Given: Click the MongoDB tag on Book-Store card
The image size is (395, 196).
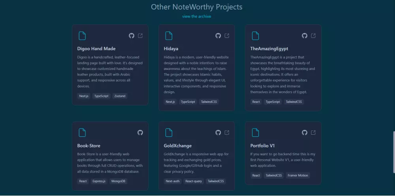Looking at the screenshot, I should pyautogui.click(x=118, y=181).
